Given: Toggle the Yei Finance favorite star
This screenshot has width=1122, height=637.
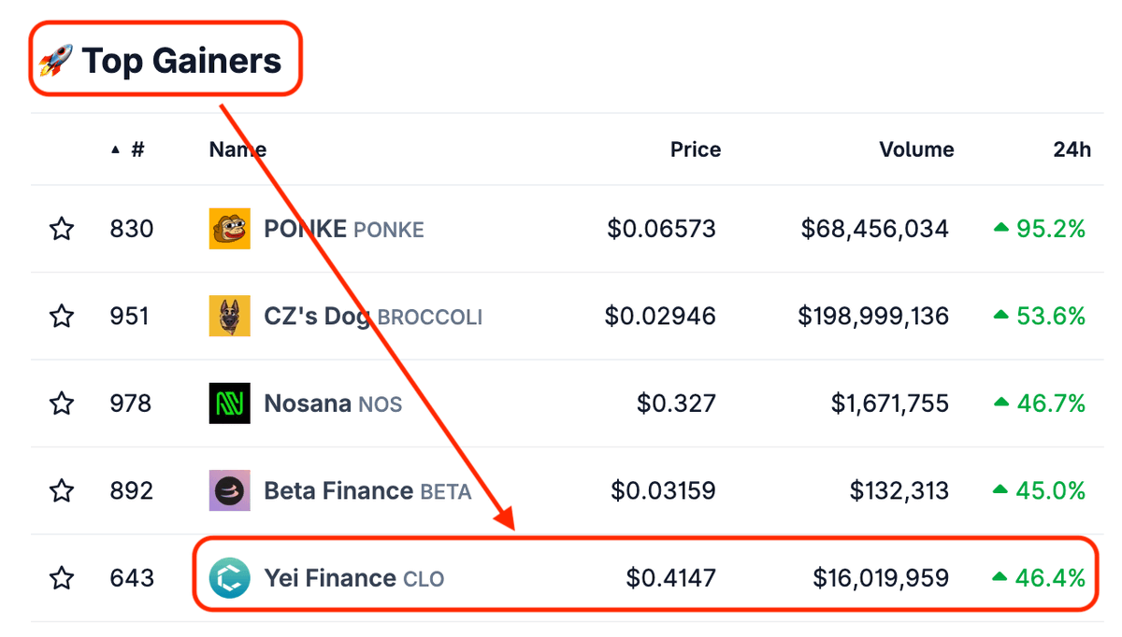Looking at the screenshot, I should click(x=62, y=578).
